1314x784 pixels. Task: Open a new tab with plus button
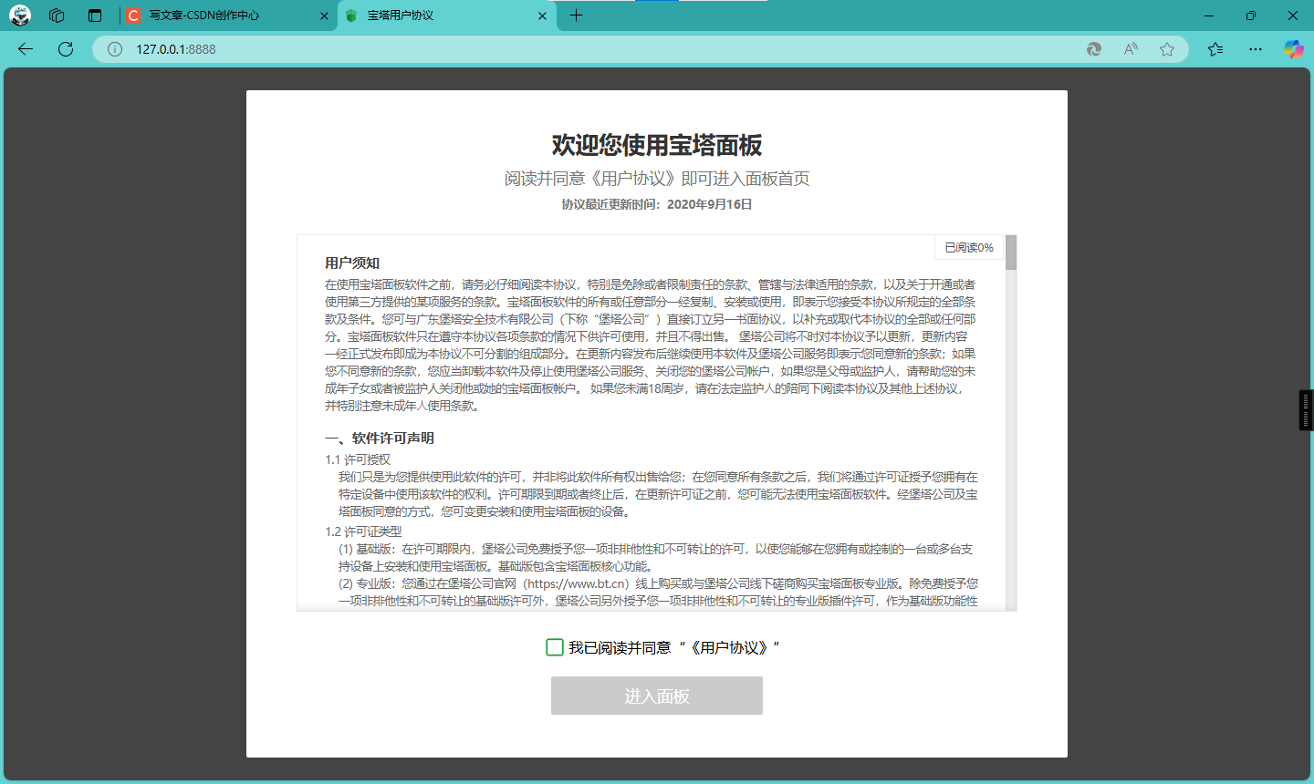pos(576,15)
